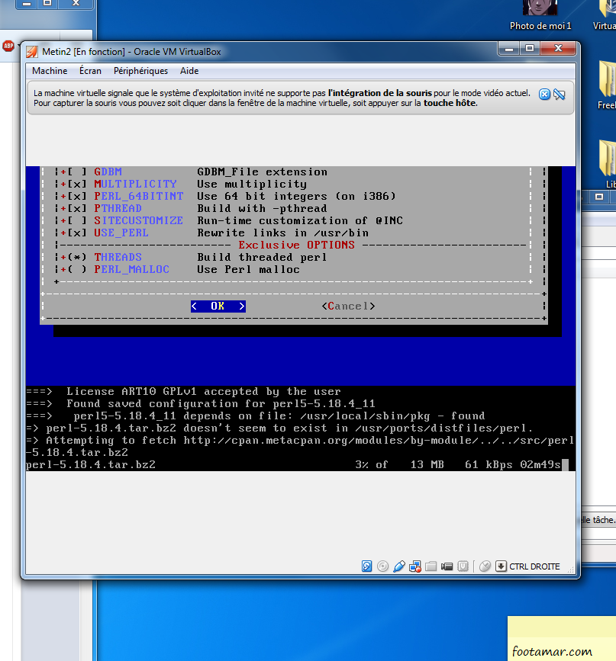Click the 'Run-time customization of @INC' text
The image size is (616, 661).
coord(300,220)
